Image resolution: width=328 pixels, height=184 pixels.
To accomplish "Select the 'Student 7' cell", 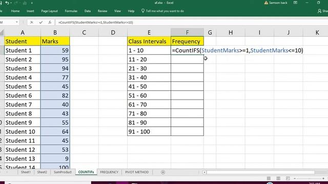I will coord(23,104).
